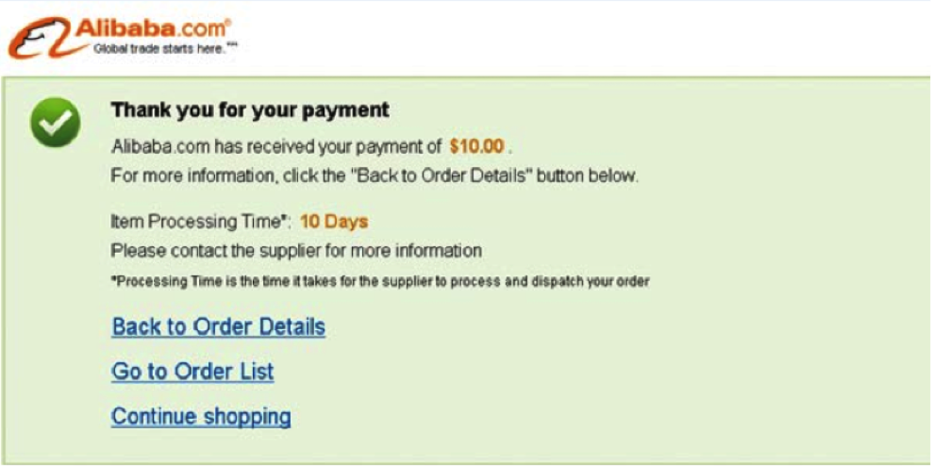Click the orange $10.00 payment amount
The width and height of the screenshot is (932, 466).
[476, 146]
